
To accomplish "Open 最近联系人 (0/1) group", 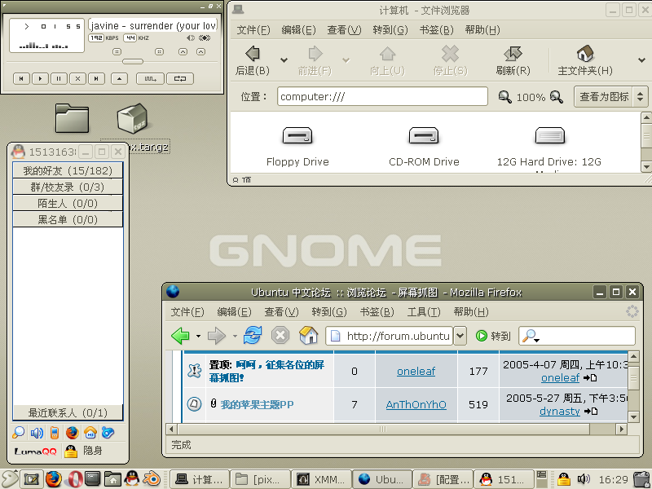I will (x=68, y=412).
